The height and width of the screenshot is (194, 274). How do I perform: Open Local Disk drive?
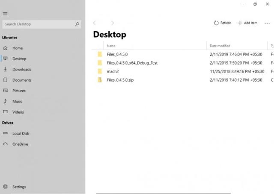pos(21,133)
